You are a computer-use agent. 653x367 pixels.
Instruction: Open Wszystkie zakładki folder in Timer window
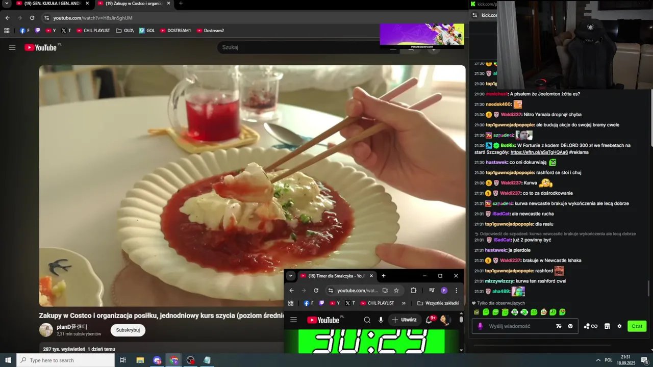(438, 303)
